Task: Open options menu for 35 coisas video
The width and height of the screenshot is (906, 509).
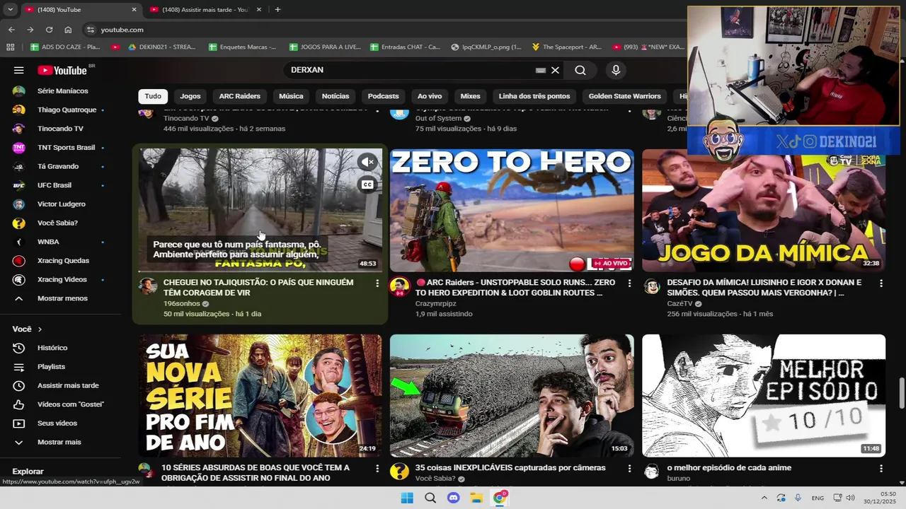Action: click(x=629, y=468)
